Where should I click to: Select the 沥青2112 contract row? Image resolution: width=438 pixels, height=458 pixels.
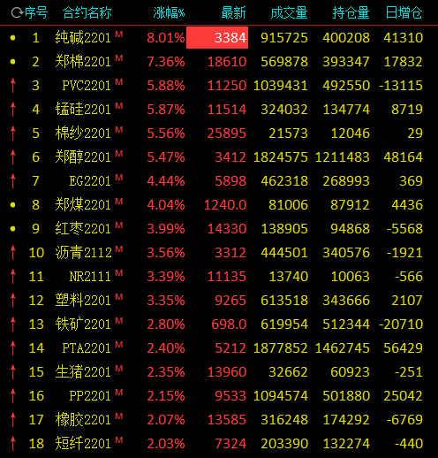(x=219, y=253)
